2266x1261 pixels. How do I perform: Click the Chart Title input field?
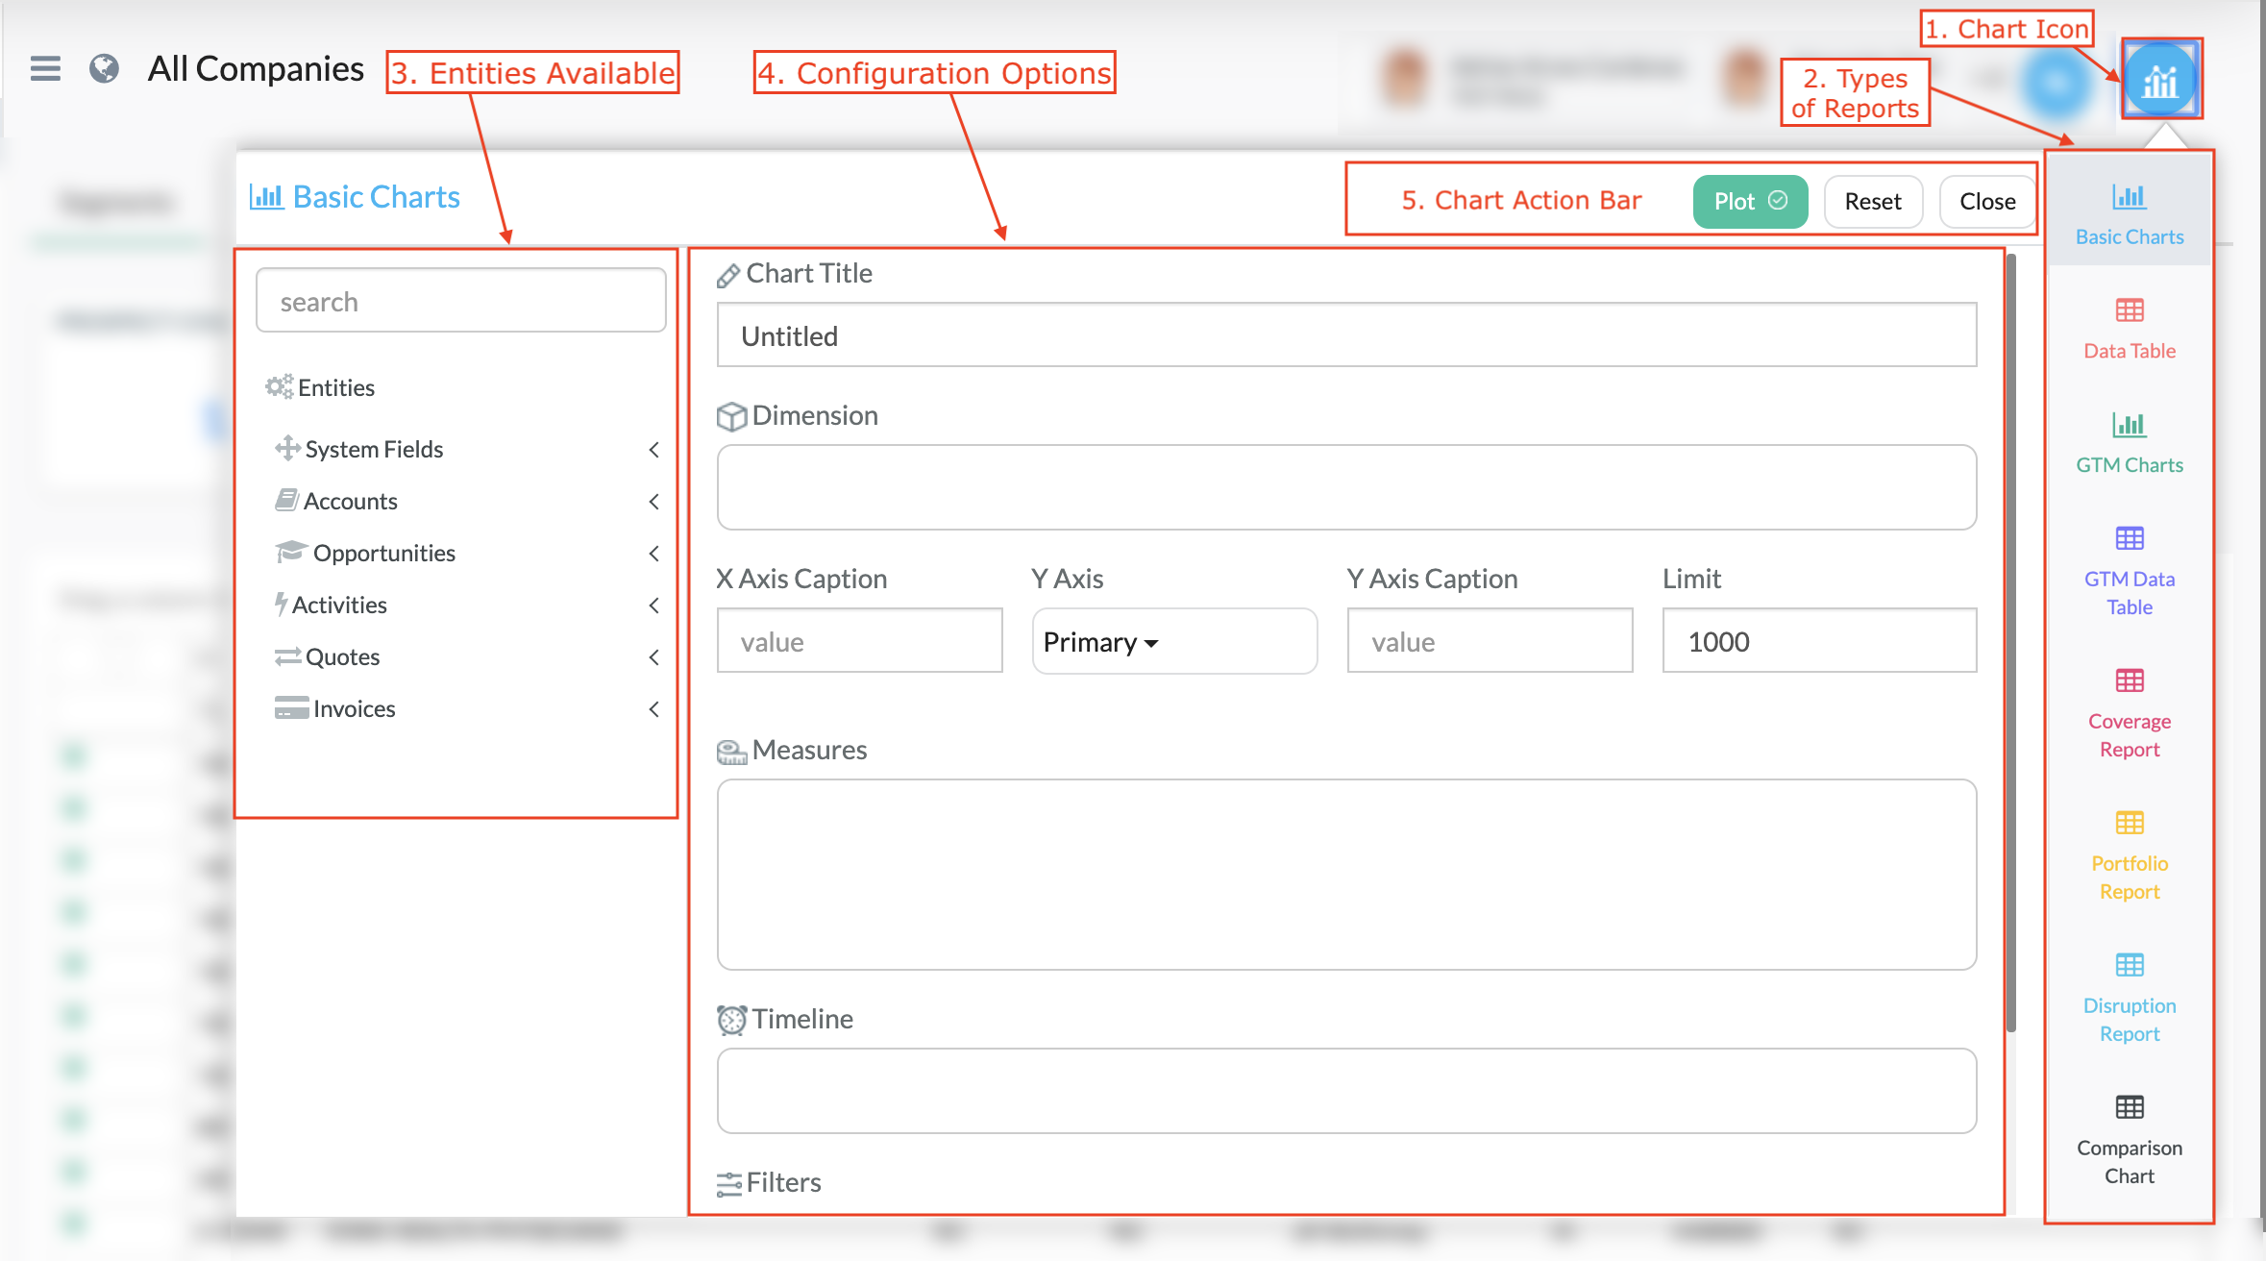click(1346, 335)
